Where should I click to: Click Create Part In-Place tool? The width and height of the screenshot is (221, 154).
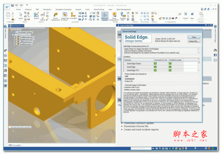(x=65, y=17)
